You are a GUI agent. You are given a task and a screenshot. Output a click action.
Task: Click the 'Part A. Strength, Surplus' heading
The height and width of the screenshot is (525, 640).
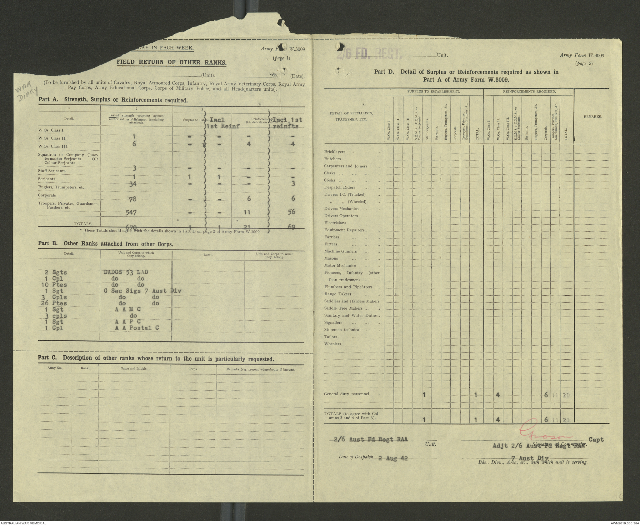point(113,100)
